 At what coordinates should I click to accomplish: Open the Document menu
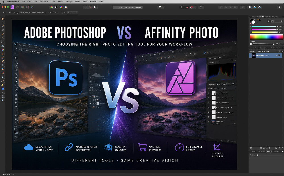[x=44, y=2]
